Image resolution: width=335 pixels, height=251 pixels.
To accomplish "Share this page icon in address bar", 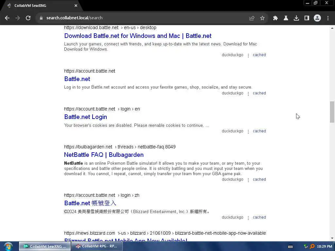I will pyautogui.click(x=252, y=18).
